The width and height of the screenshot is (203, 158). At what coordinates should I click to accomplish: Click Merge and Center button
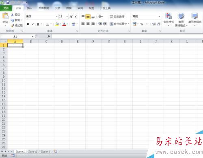118,24
